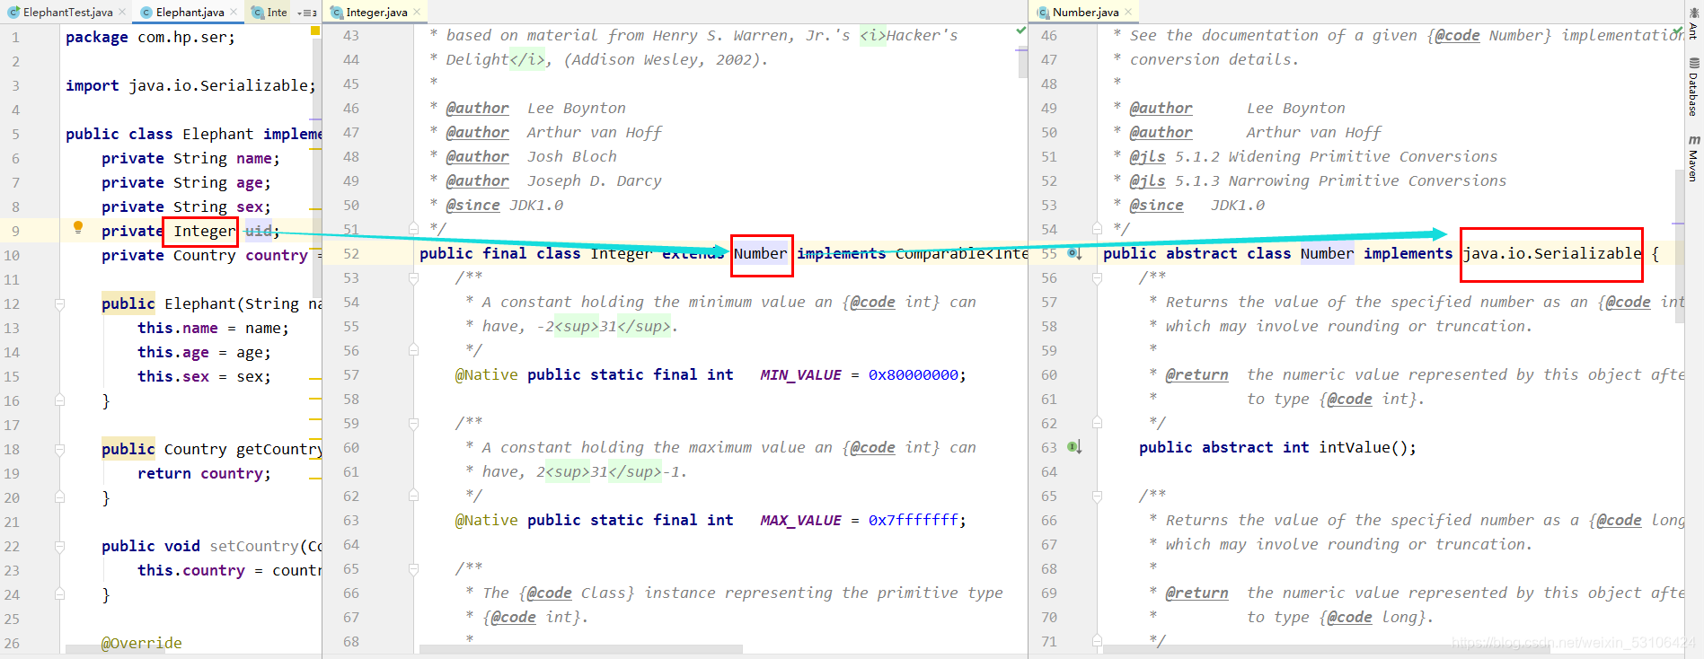The image size is (1704, 659).
Task: Collapse the intValue javadoc fold at line 56
Action: tap(1097, 277)
